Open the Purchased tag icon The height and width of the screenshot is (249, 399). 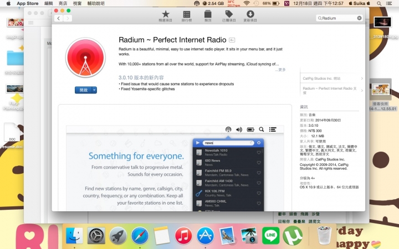point(229,16)
